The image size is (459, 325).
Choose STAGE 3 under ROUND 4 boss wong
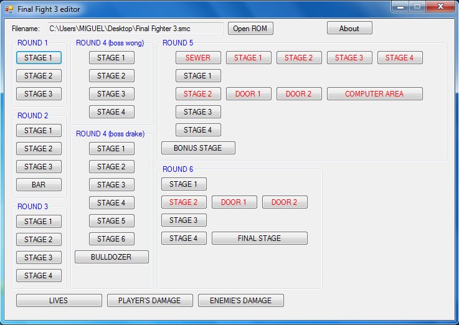pos(111,94)
